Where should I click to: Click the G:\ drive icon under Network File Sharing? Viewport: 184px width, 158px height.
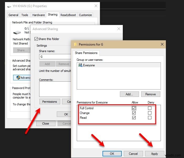(x=17, y=32)
